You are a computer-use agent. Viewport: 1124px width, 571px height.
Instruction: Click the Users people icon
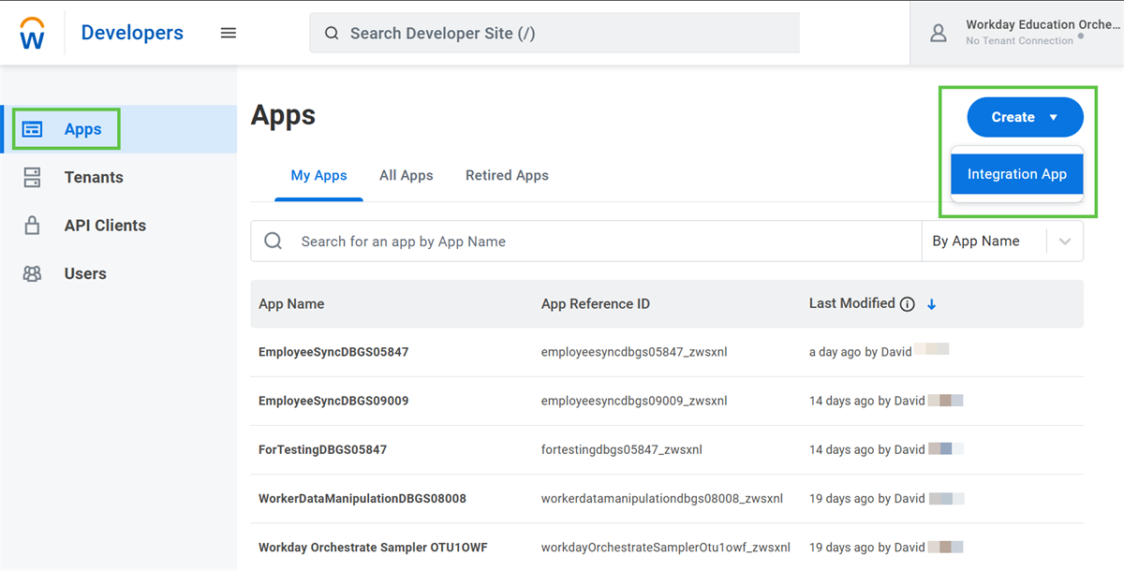click(32, 273)
